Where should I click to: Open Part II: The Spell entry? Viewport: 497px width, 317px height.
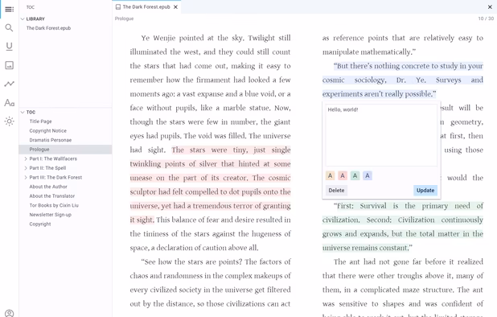coord(47,168)
